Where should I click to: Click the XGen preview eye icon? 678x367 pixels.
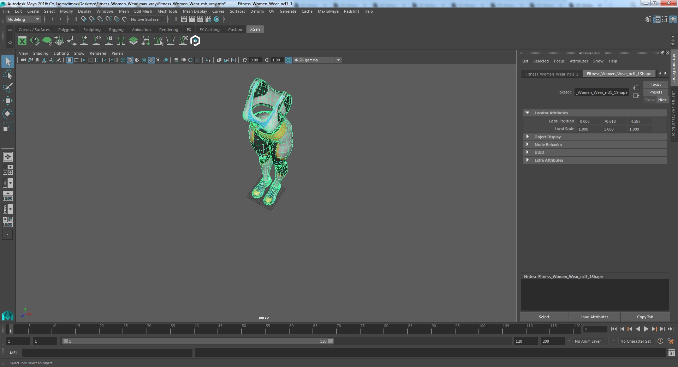[35, 41]
